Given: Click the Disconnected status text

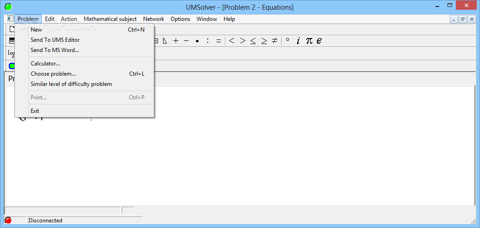Looking at the screenshot, I should pyautogui.click(x=46, y=221).
